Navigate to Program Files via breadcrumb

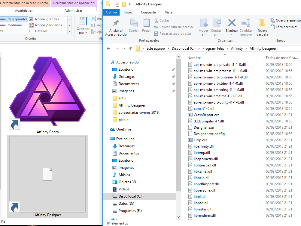[214, 48]
